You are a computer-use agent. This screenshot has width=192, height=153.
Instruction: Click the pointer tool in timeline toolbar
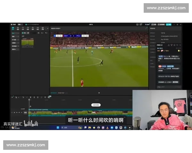click(16, 97)
